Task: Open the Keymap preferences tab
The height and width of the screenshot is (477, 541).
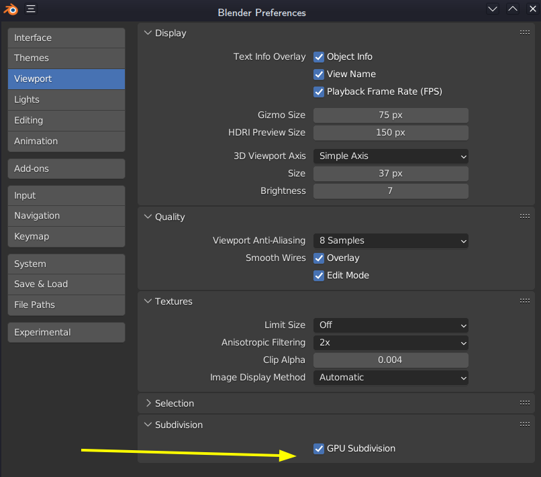Action: click(x=66, y=237)
